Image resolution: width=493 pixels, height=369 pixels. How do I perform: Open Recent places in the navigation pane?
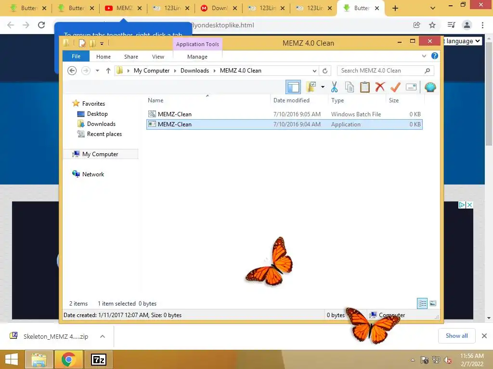pyautogui.click(x=104, y=134)
